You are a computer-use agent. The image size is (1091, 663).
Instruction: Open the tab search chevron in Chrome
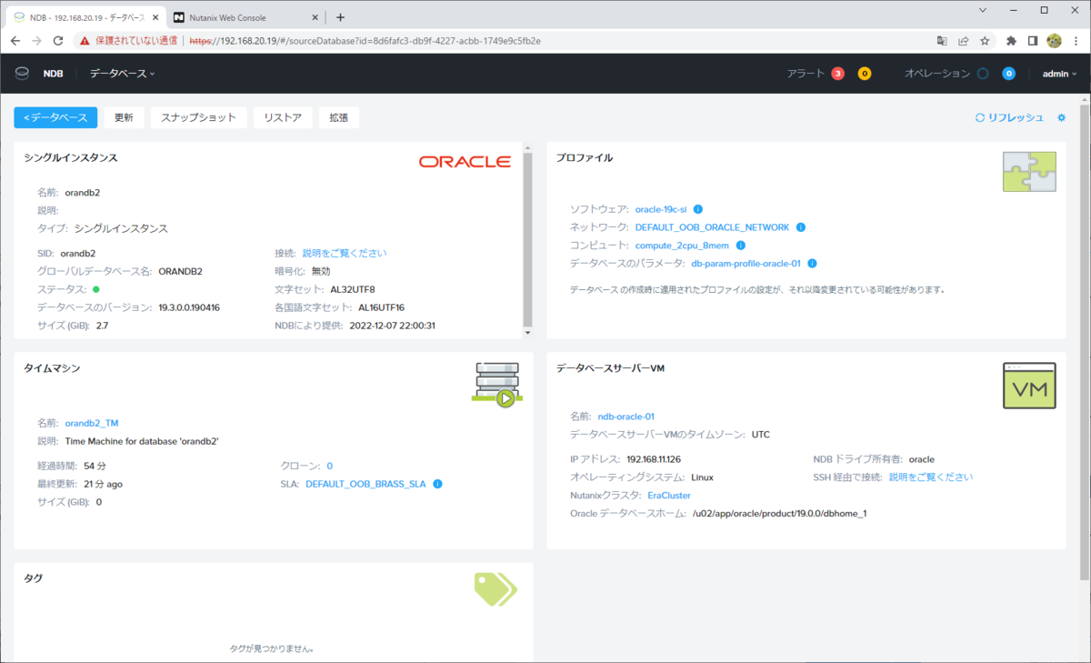pos(983,10)
